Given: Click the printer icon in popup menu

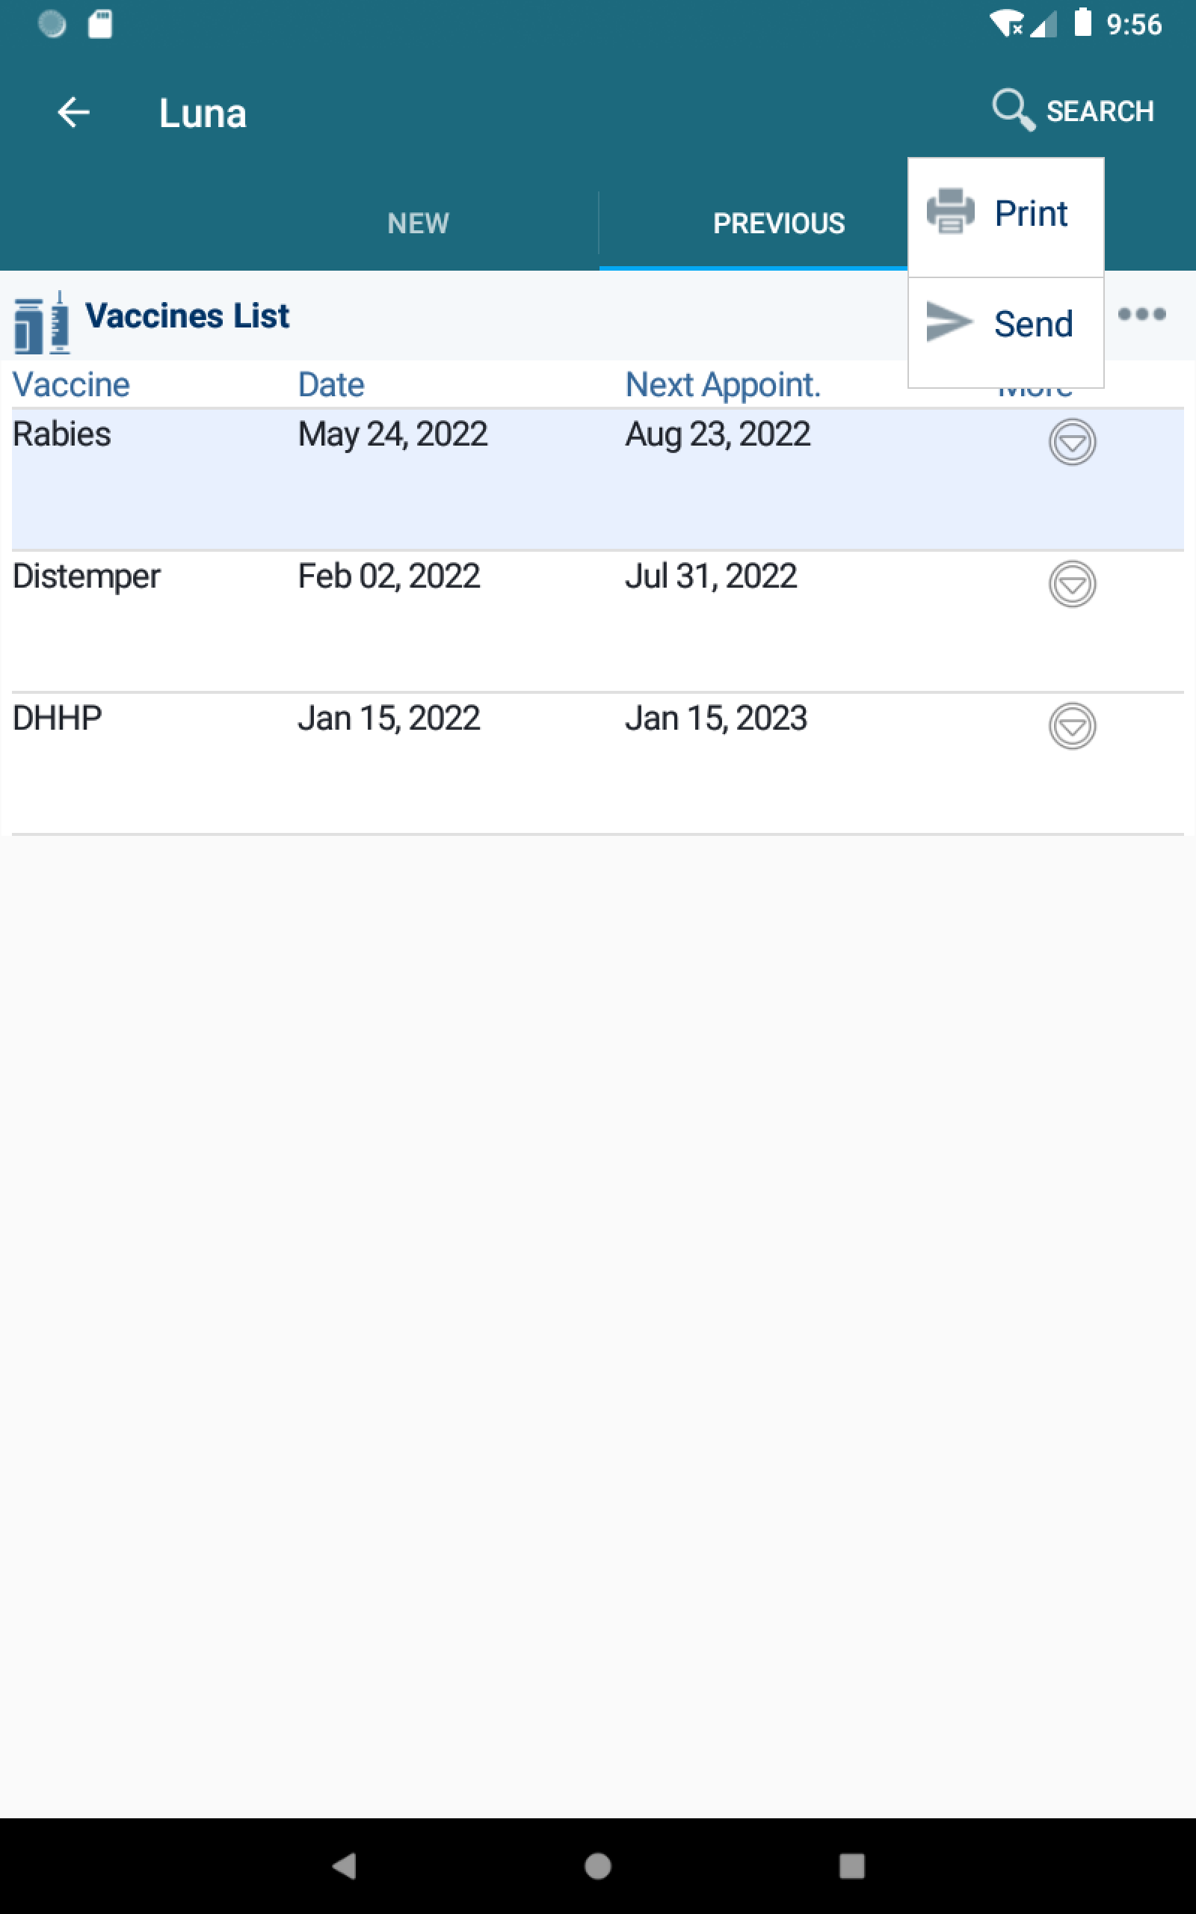Looking at the screenshot, I should [x=950, y=211].
